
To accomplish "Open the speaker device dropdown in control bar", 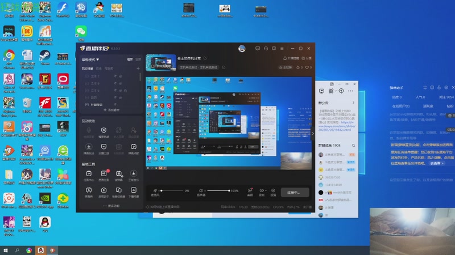I will click(205, 190).
